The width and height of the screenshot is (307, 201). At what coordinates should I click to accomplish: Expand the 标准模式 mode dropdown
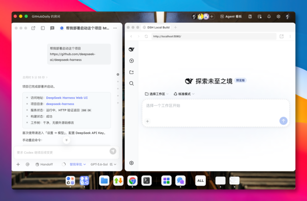click(184, 94)
